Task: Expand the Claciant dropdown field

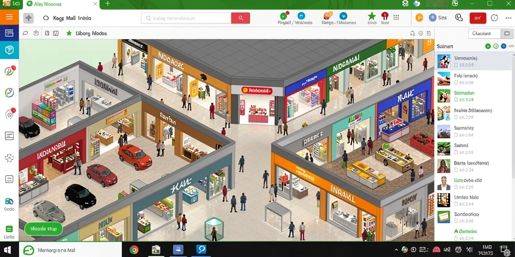Action: coord(484,34)
